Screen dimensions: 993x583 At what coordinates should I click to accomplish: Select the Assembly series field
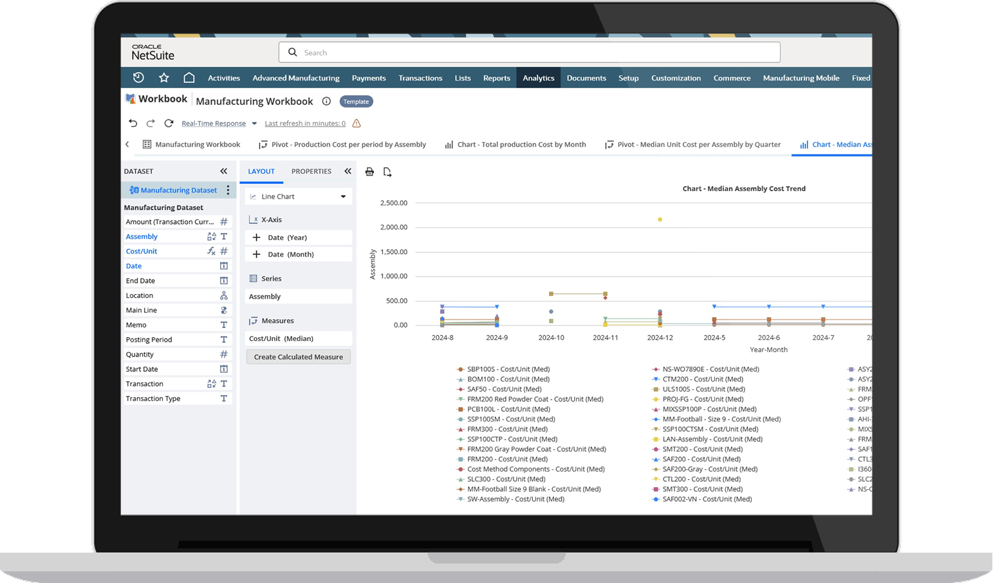[299, 297]
